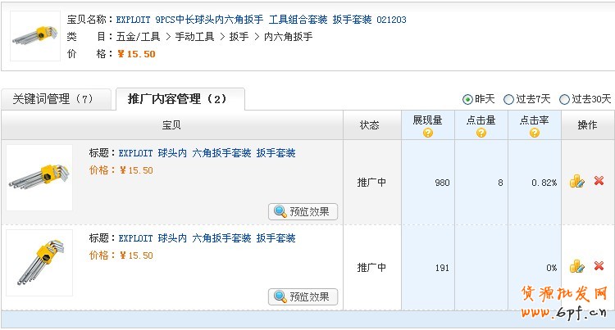Open the first promotion's title link

(207, 153)
